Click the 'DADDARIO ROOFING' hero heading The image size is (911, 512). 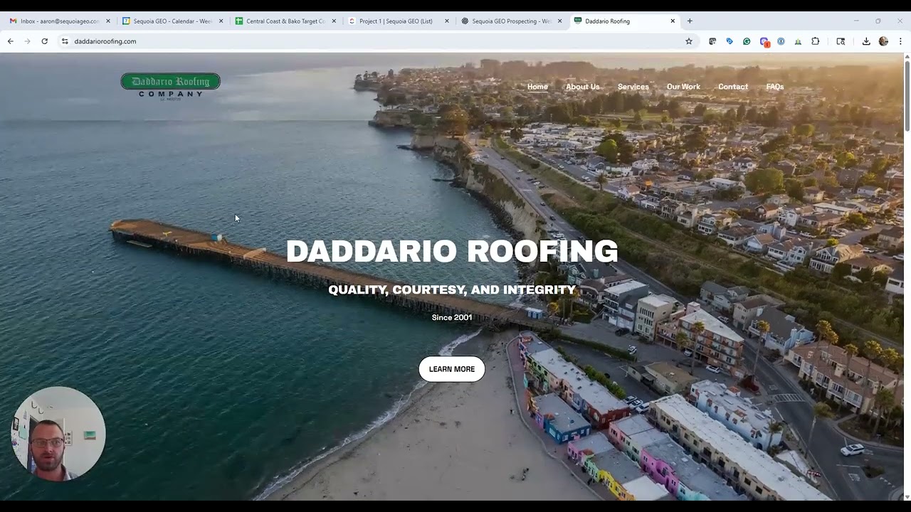452,251
